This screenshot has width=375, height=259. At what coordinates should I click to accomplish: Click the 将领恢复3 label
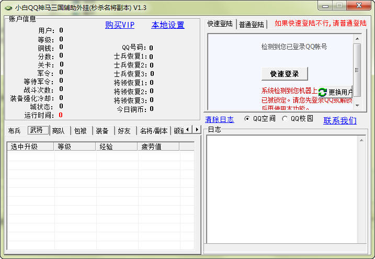pos(130,100)
